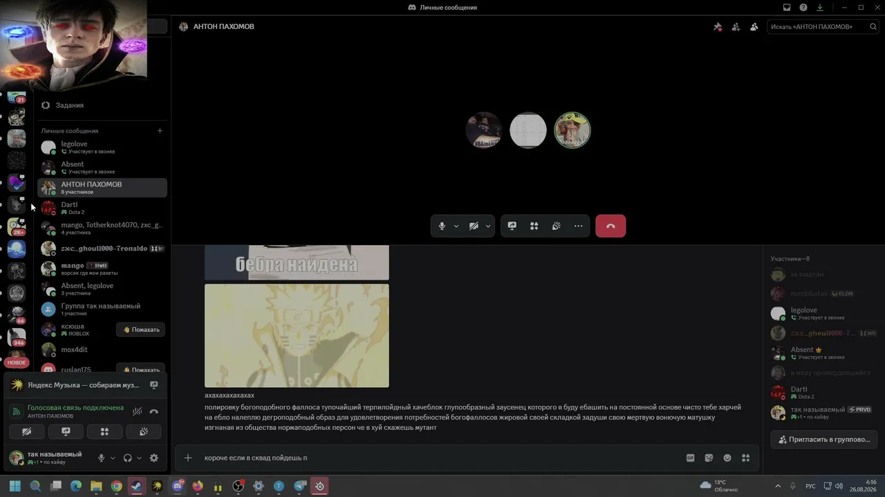Show pinned messages
This screenshot has height=497, width=885.
coord(718,27)
